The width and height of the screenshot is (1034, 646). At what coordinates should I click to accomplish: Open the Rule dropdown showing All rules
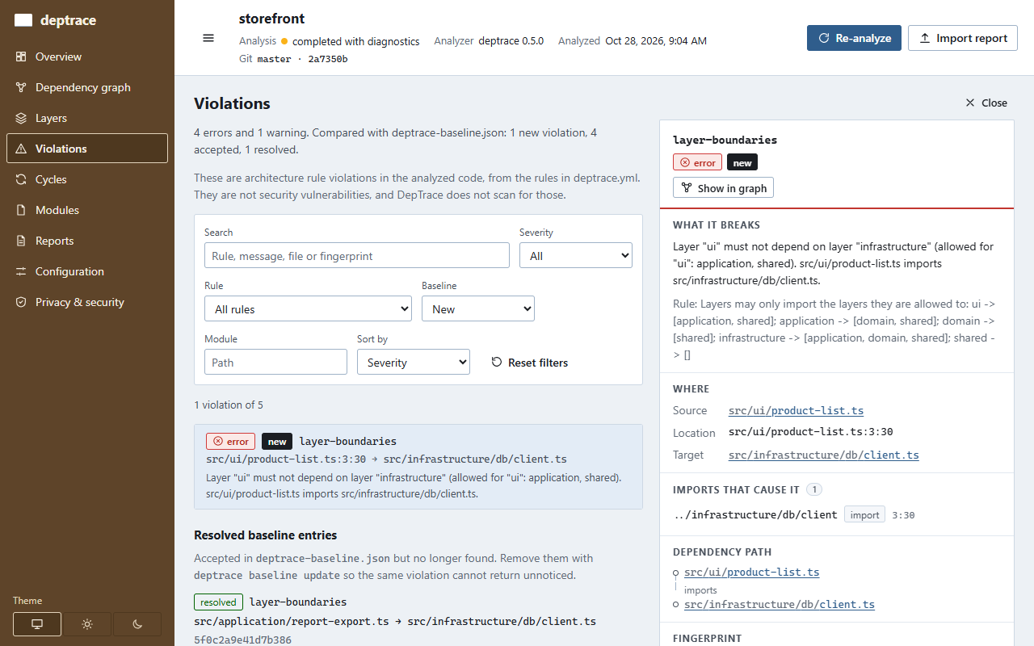click(x=308, y=308)
